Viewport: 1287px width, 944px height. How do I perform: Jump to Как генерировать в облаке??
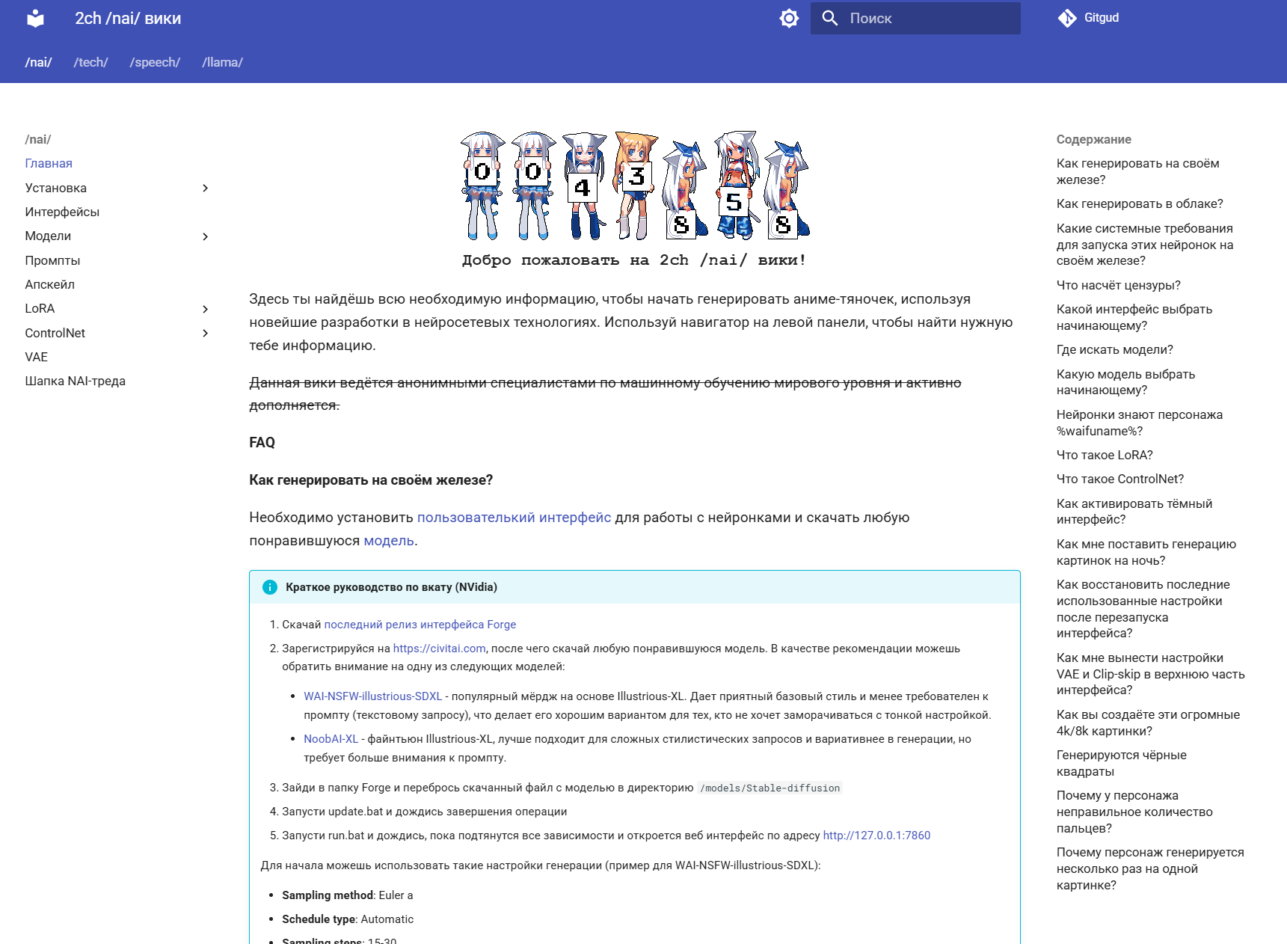coord(1140,203)
